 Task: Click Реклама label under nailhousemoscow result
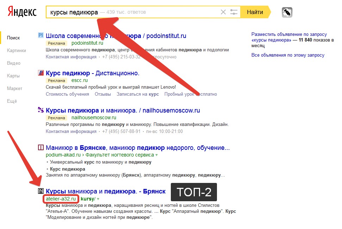tap(56, 117)
